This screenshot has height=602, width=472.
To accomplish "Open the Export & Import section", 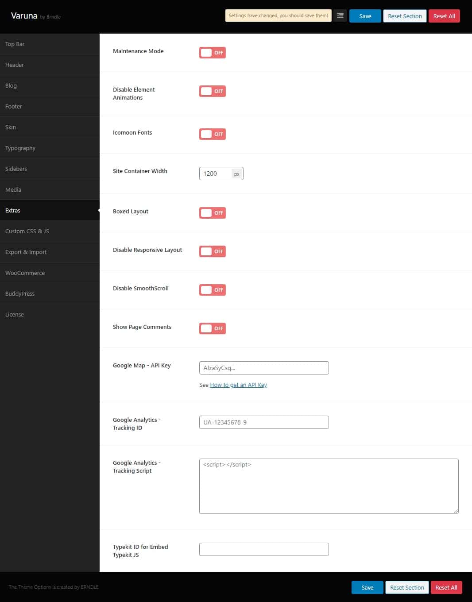I will tap(50, 252).
